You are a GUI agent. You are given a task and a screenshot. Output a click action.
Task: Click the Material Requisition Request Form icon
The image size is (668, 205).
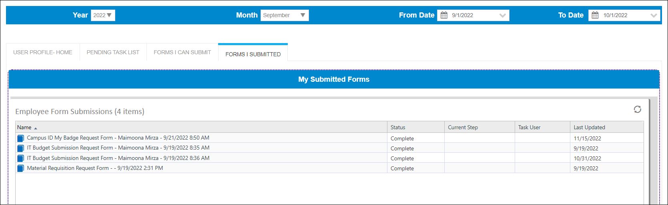coord(20,168)
